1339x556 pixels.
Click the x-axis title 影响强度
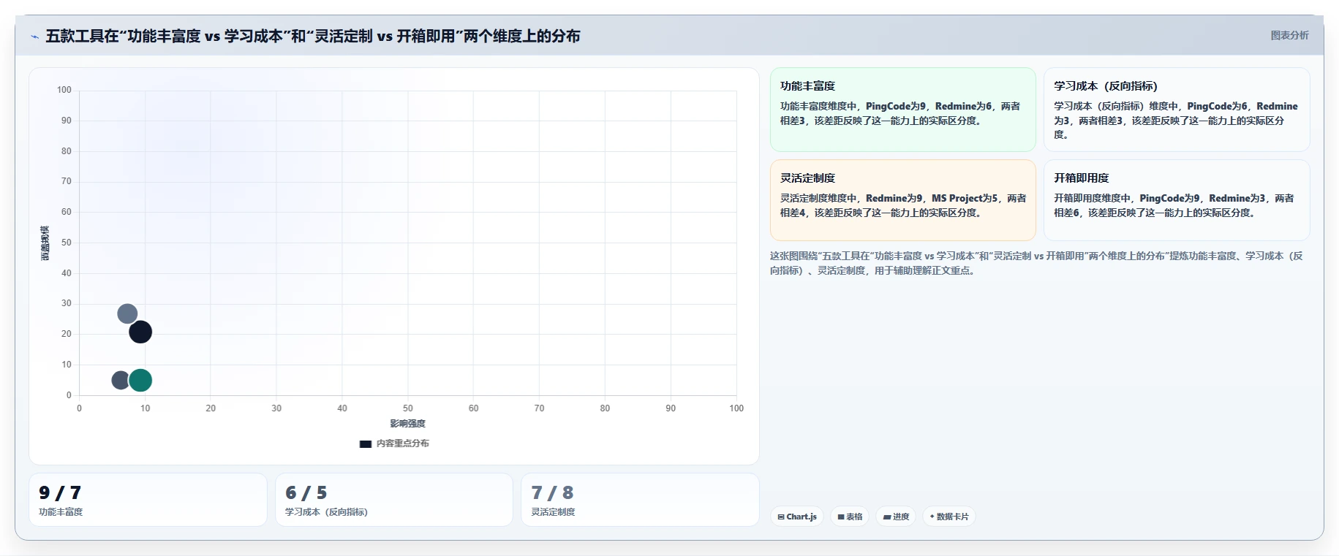tap(407, 424)
